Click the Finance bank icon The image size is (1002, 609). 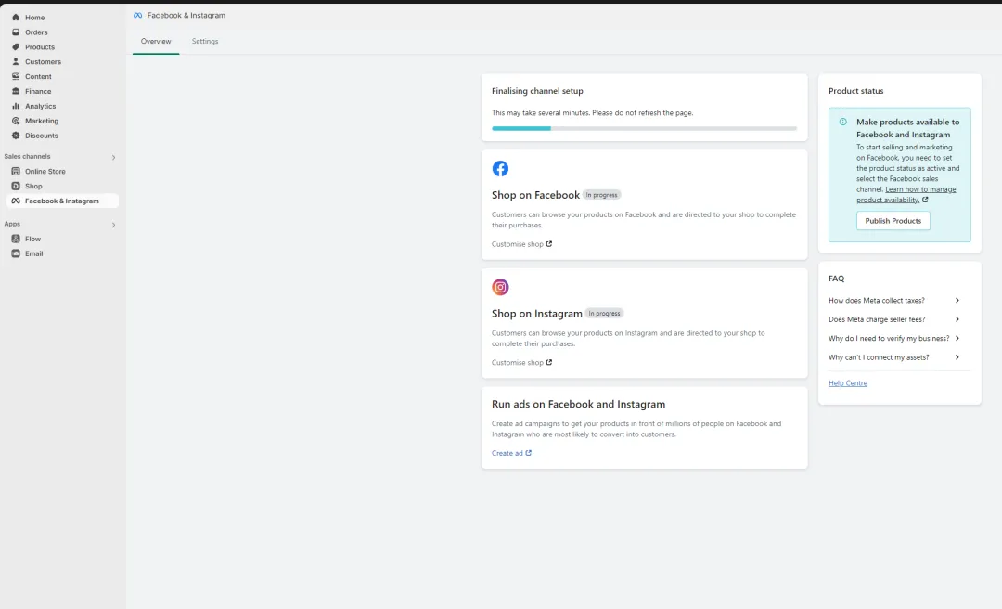tap(16, 91)
